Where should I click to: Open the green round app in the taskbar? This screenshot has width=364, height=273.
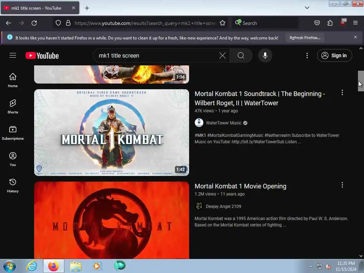pyautogui.click(x=120, y=266)
